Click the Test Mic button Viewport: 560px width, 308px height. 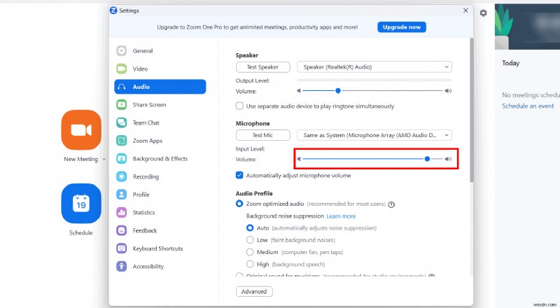263,135
